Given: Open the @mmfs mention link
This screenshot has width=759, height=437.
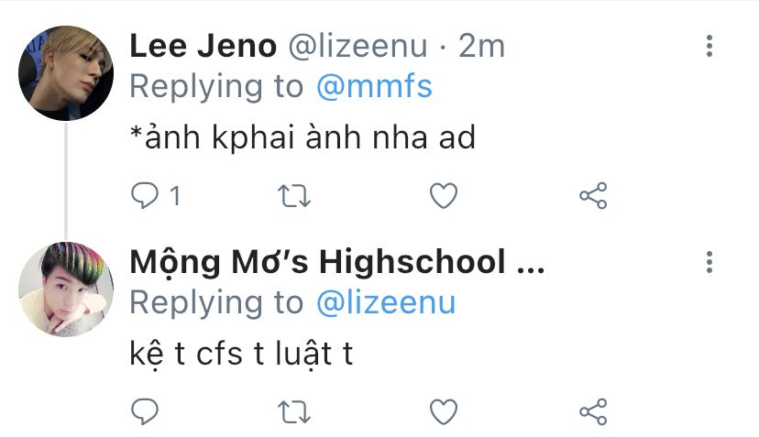Looking at the screenshot, I should pyautogui.click(x=374, y=87).
